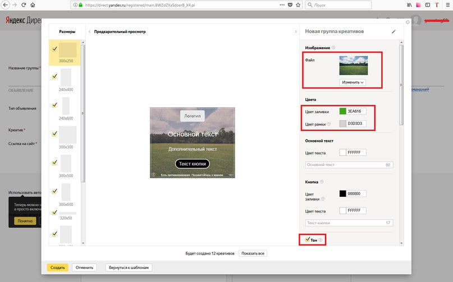Click the help icon beside Цвет рамки

[329, 124]
